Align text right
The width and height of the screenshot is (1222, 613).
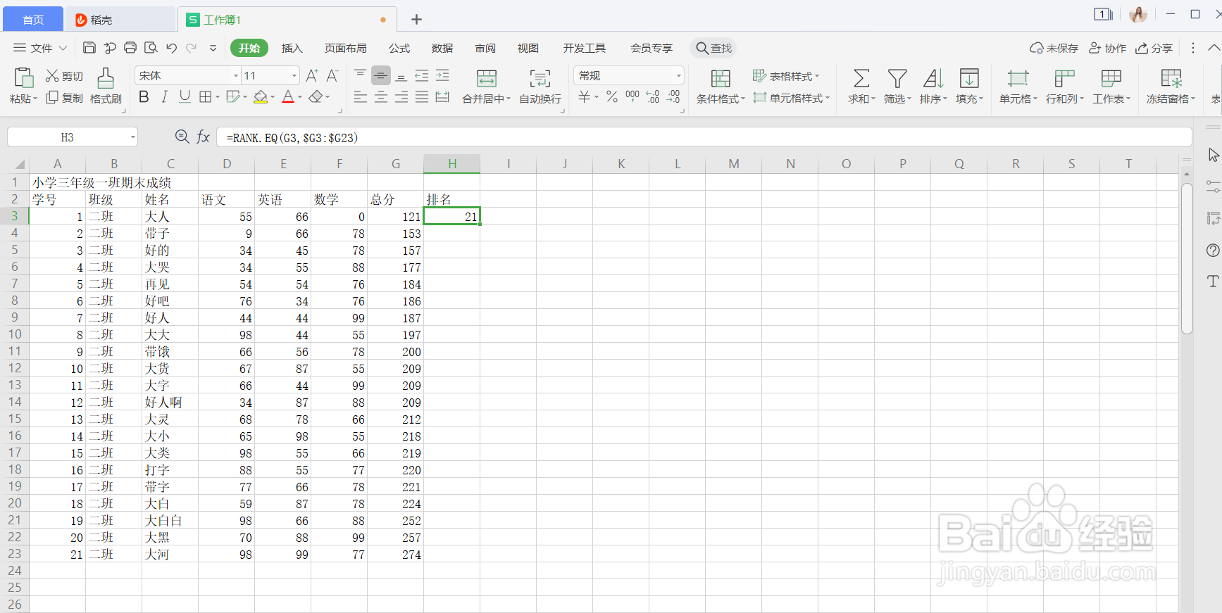coord(401,97)
